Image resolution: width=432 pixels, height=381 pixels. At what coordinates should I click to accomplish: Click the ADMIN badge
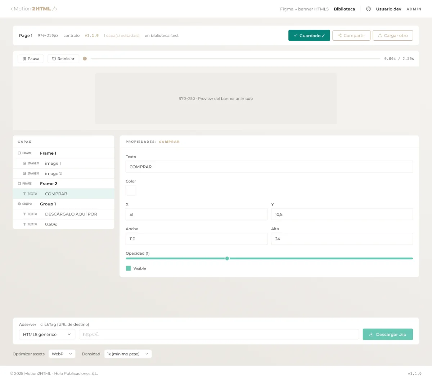[414, 9]
